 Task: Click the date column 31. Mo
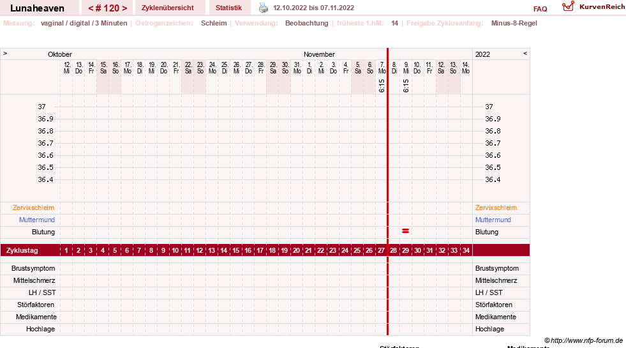(297, 68)
